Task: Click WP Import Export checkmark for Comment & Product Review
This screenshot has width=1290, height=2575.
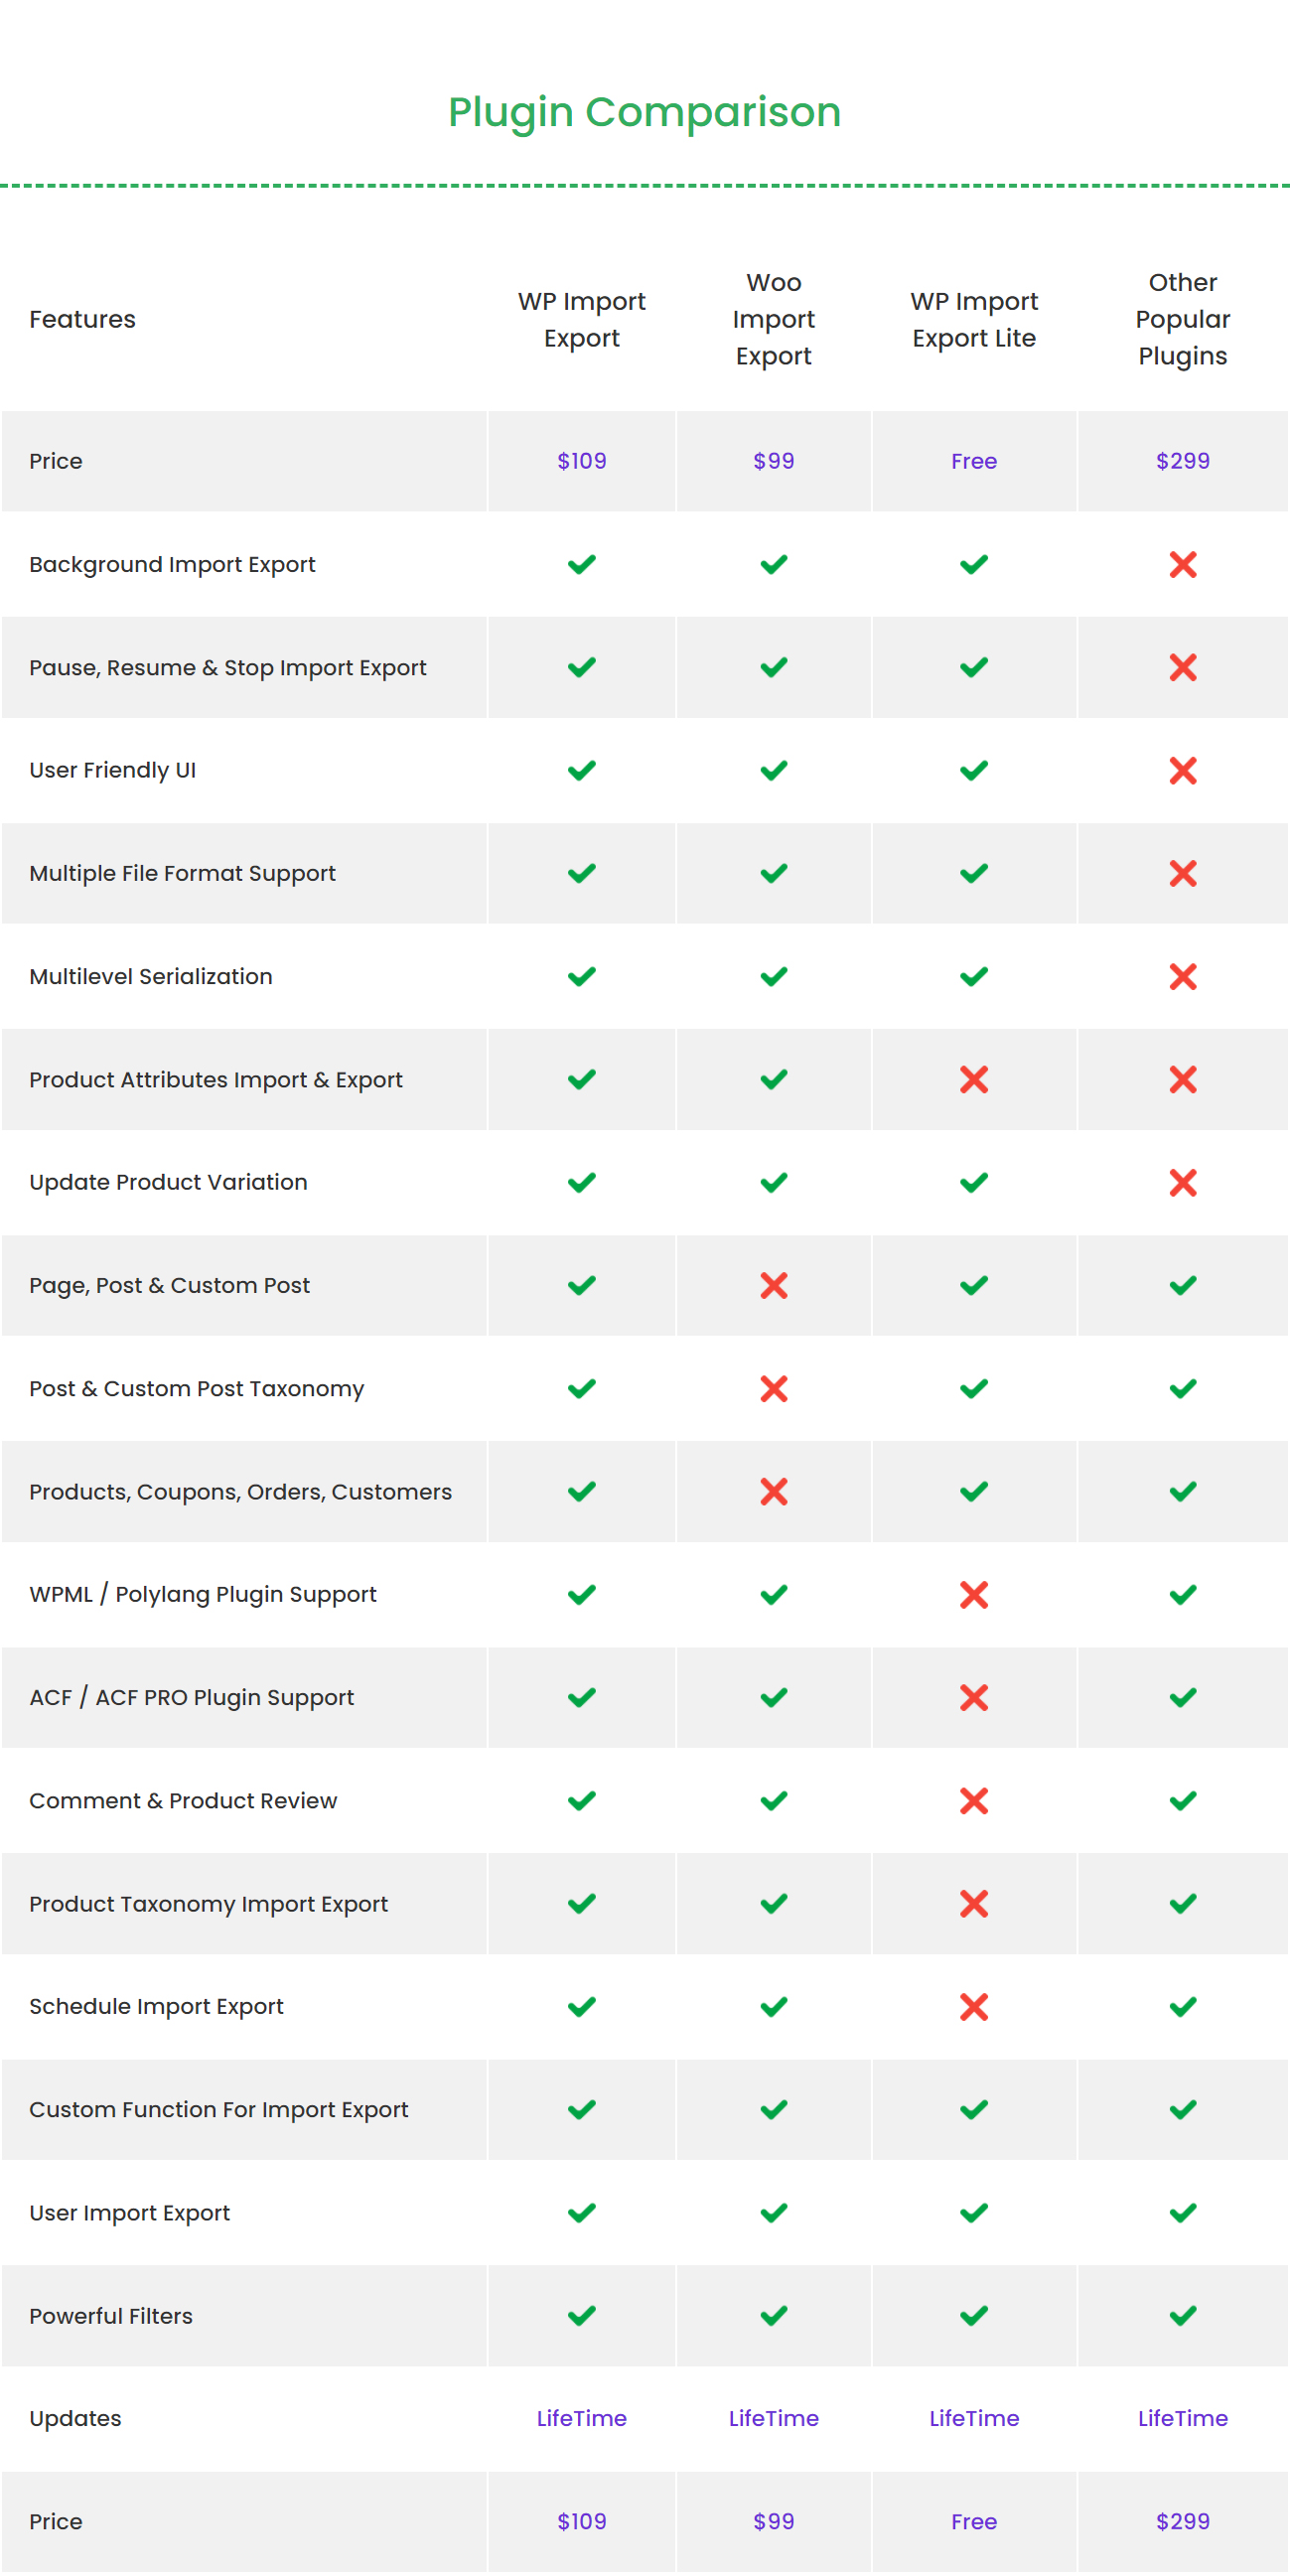Action: [581, 1800]
